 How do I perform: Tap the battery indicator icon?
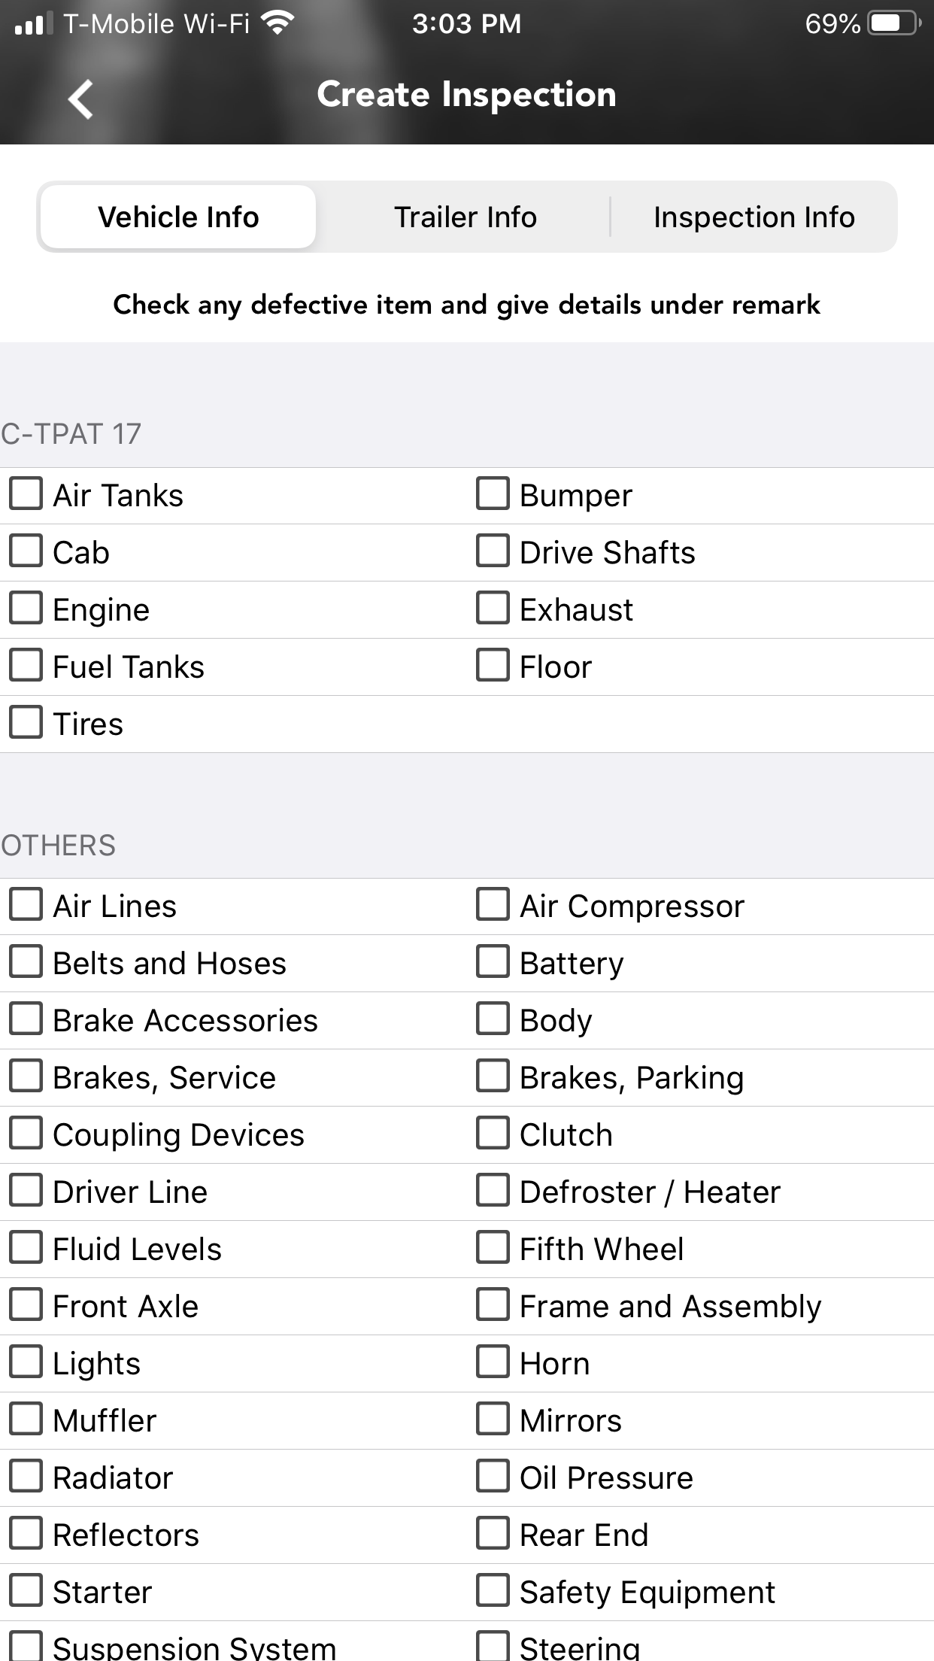893,23
